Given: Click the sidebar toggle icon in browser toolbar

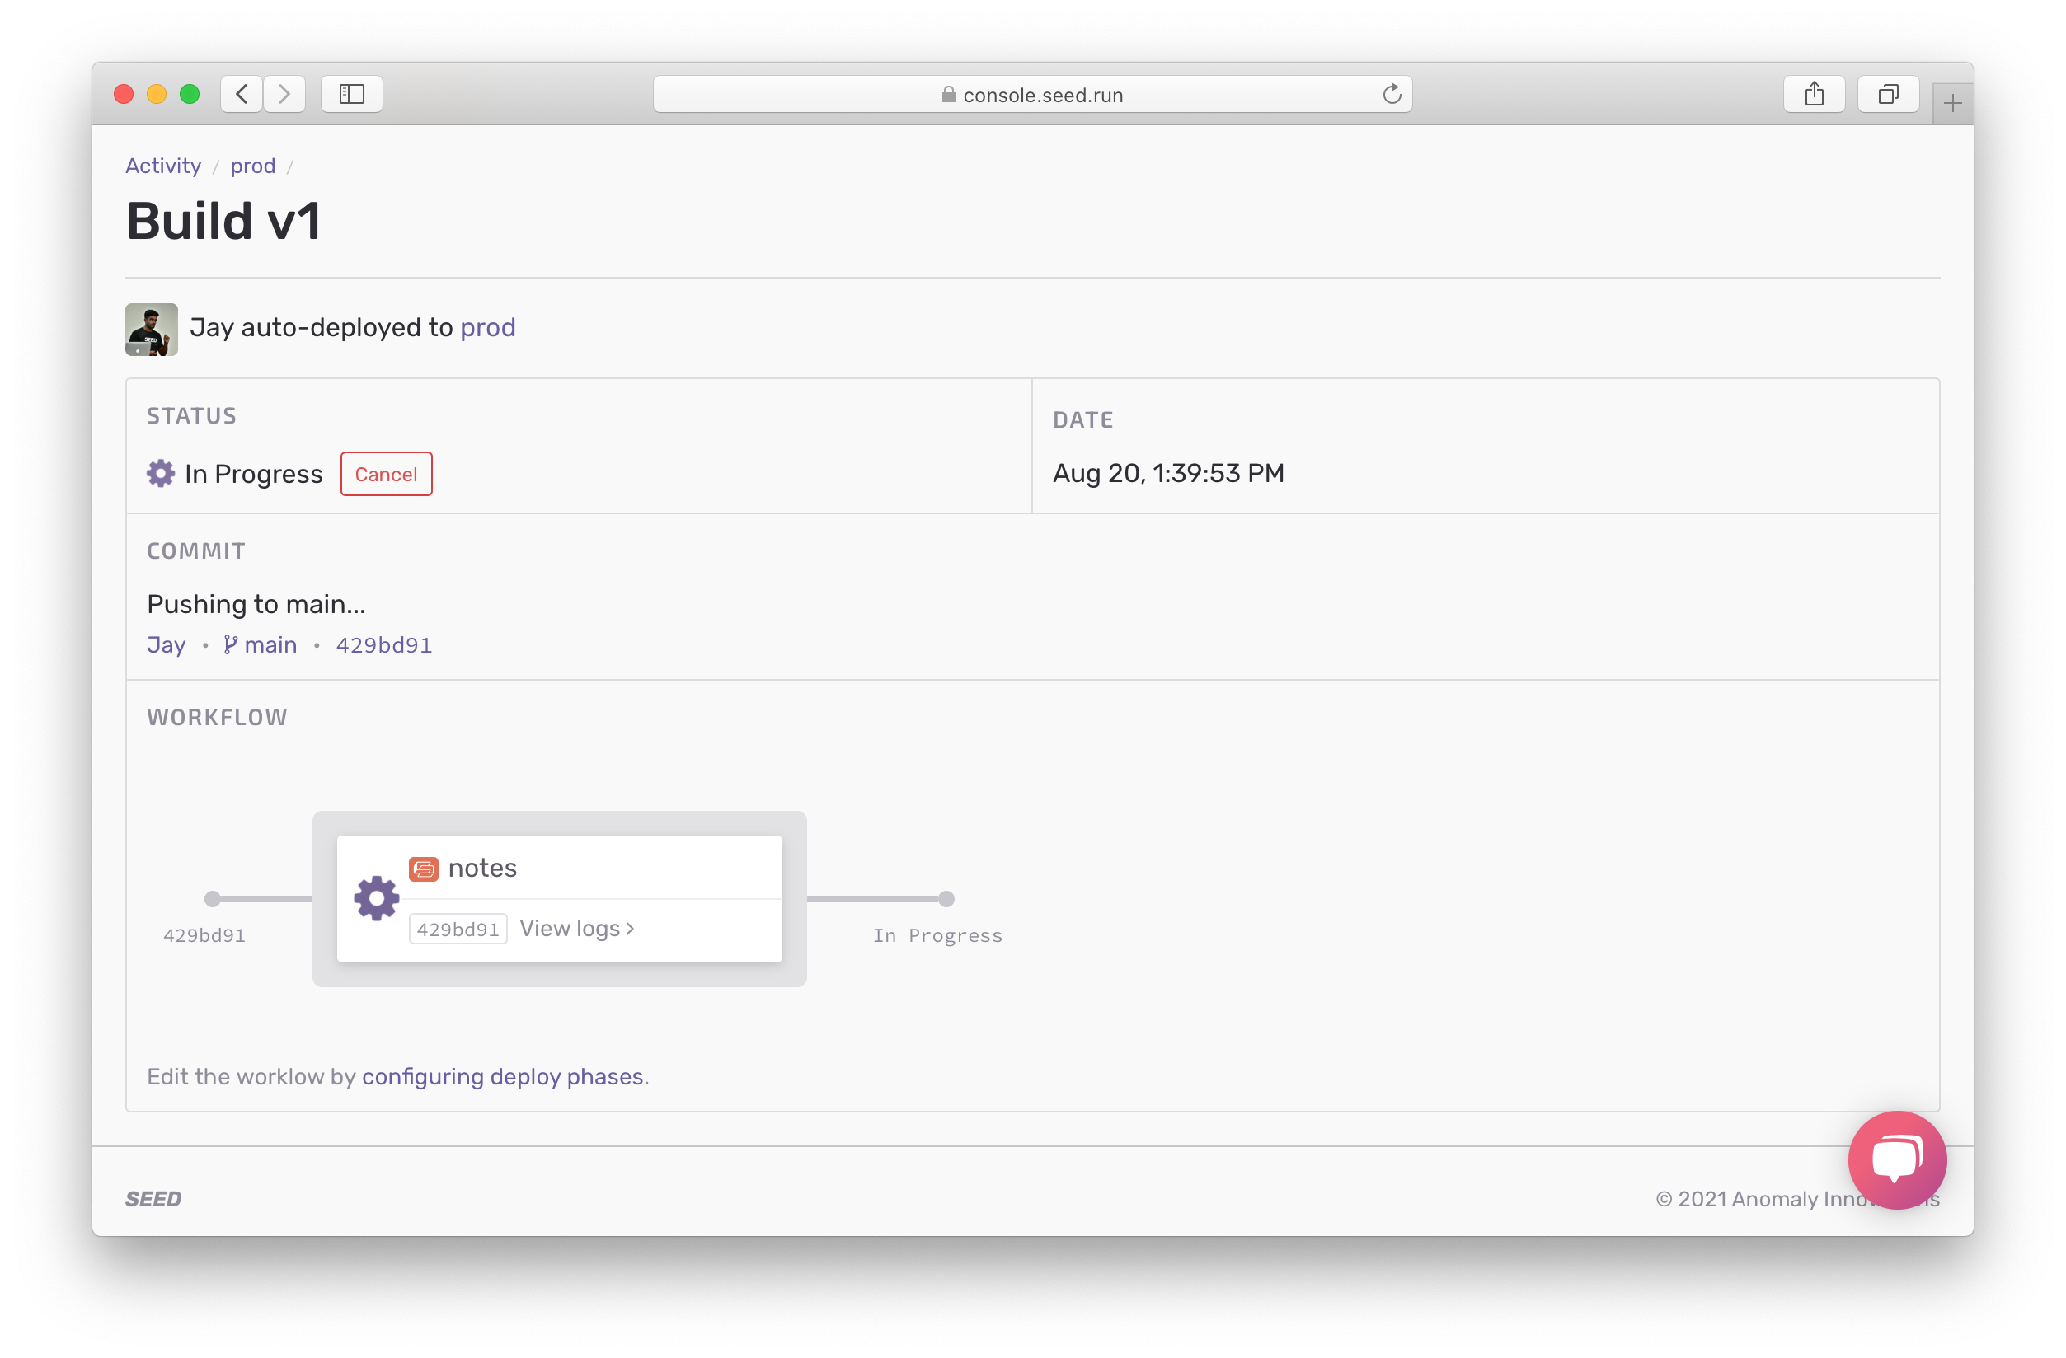Looking at the screenshot, I should pos(352,92).
